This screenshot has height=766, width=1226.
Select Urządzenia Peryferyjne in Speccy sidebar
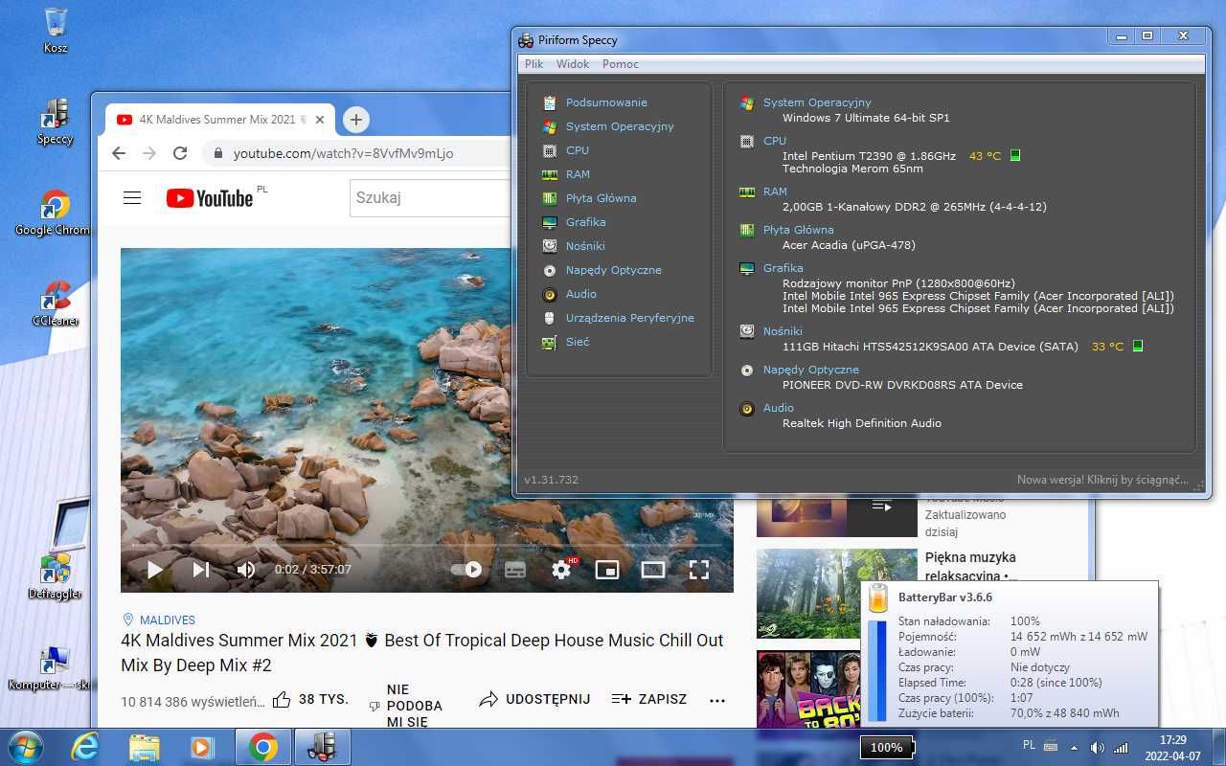point(629,318)
